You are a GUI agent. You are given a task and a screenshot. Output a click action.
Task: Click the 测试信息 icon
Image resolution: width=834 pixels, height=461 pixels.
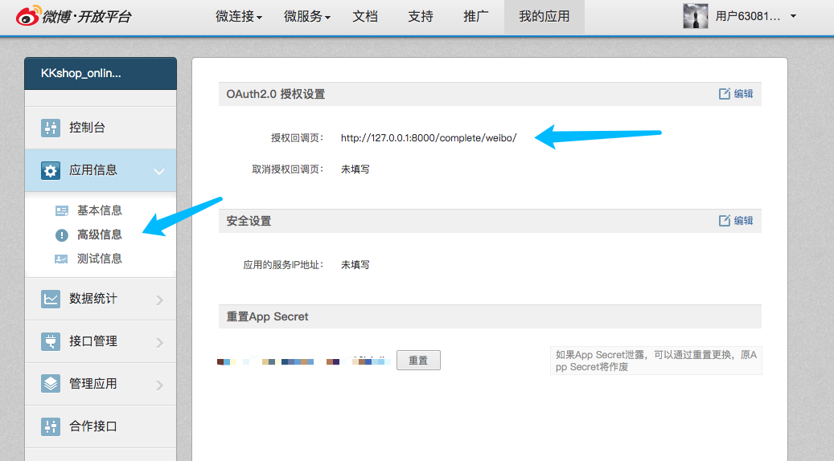click(62, 259)
